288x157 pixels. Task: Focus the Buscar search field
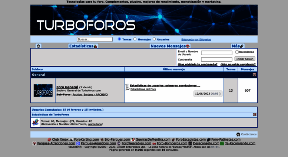coord(95,39)
